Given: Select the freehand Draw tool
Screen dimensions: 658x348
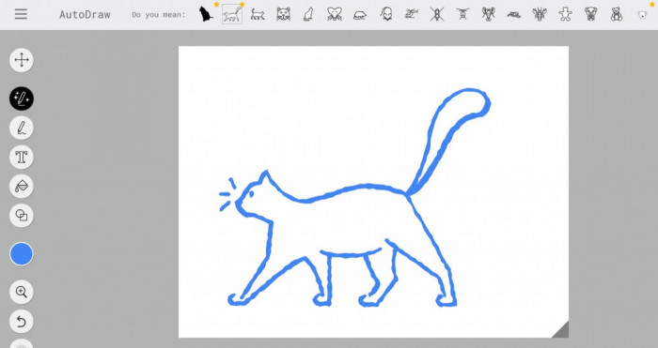Looking at the screenshot, I should [22, 128].
